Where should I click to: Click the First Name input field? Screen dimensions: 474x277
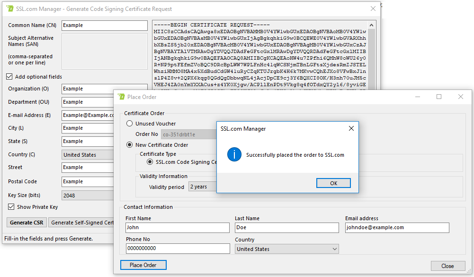pos(178,227)
